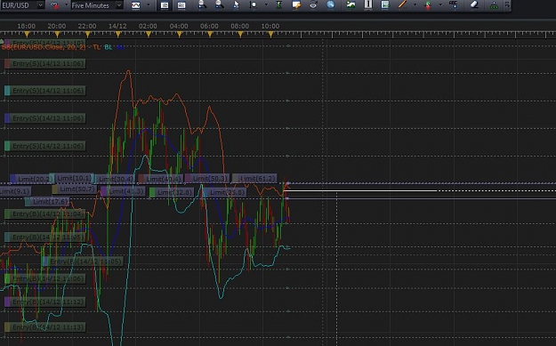This screenshot has width=556, height=346.
Task: Click the white vertical bar icon
Action: point(368,4)
